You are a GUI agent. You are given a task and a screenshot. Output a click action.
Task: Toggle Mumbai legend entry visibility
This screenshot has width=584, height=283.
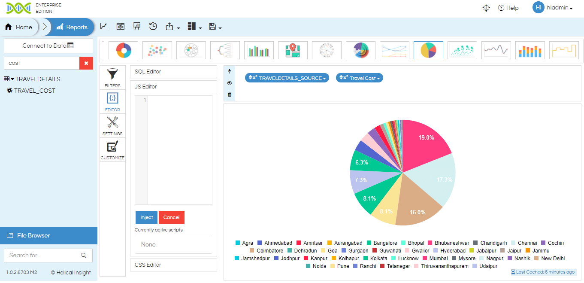click(436, 259)
